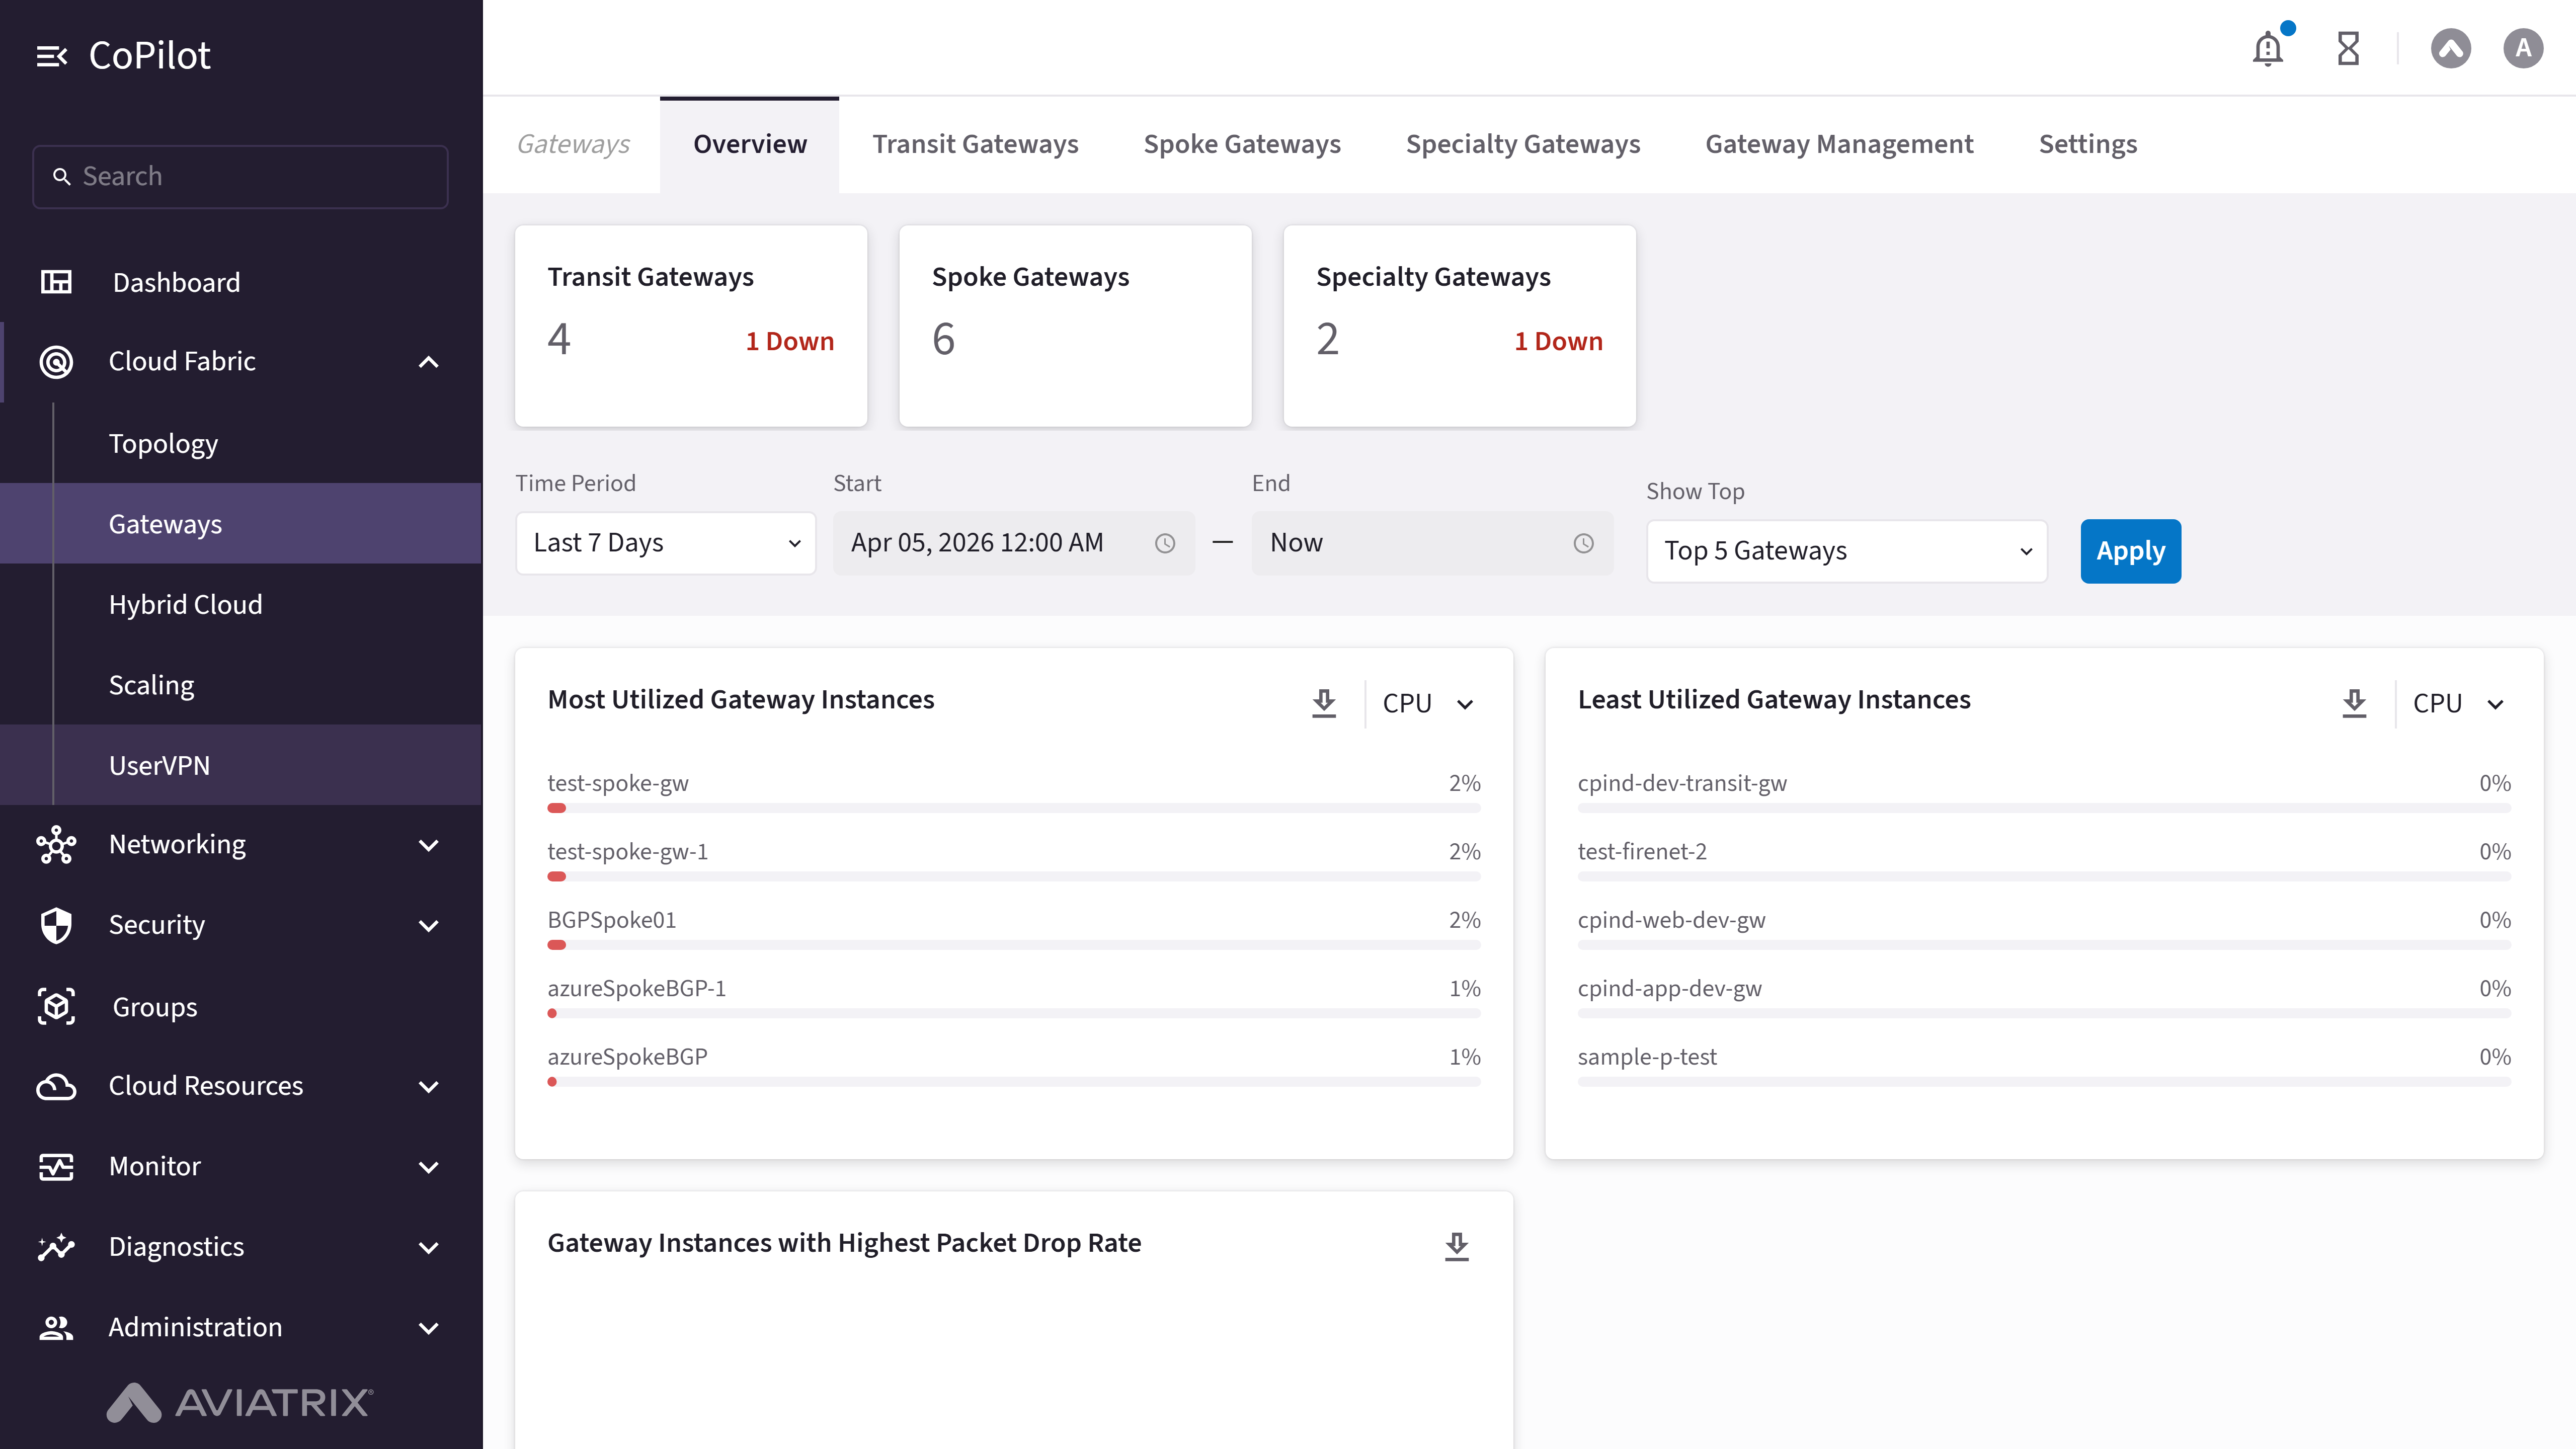Screen dimensions: 2576x1449
Task: Click the End 'Now' field
Action: (x=1432, y=543)
